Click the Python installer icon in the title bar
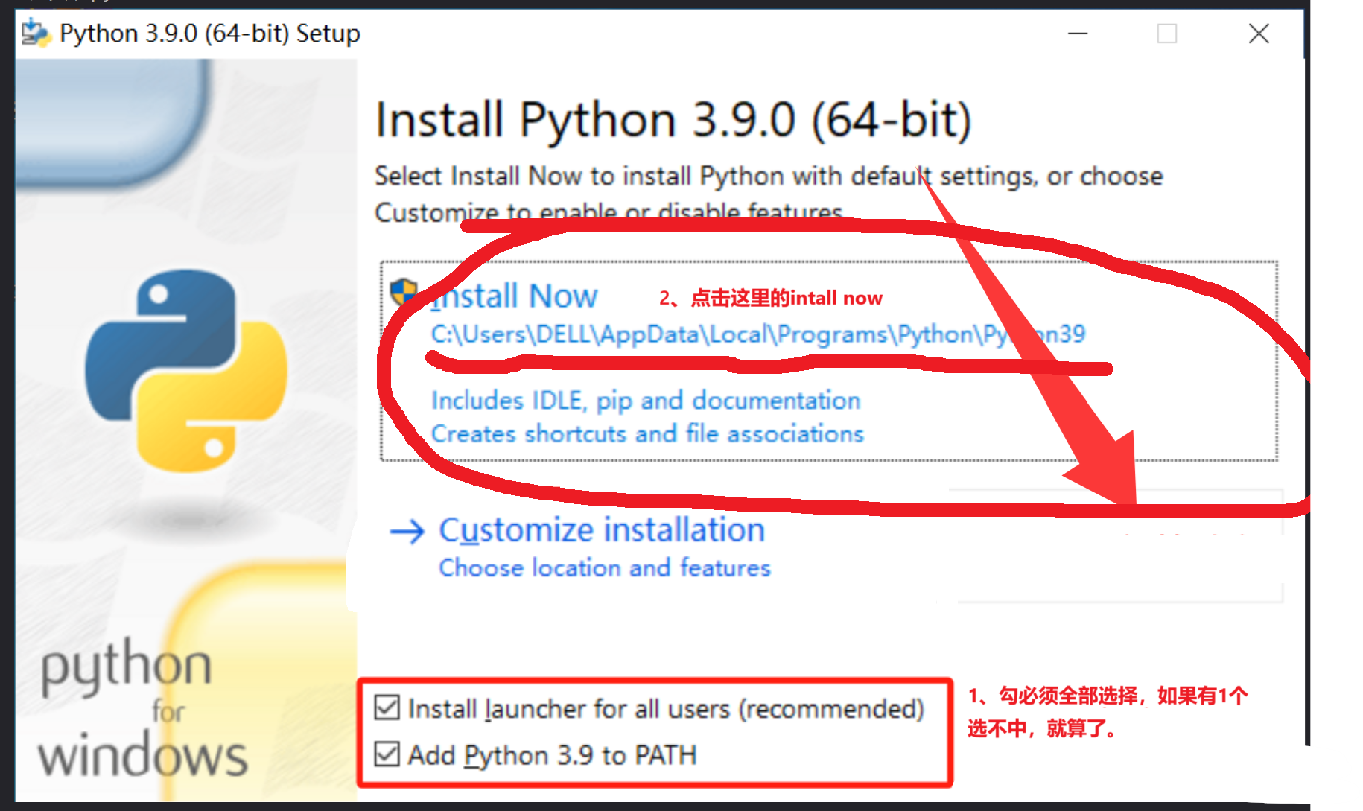This screenshot has width=1363, height=811. click(36, 33)
